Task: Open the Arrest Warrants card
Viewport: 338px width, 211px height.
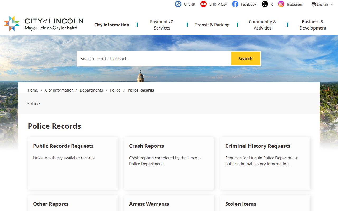Action: [x=169, y=203]
